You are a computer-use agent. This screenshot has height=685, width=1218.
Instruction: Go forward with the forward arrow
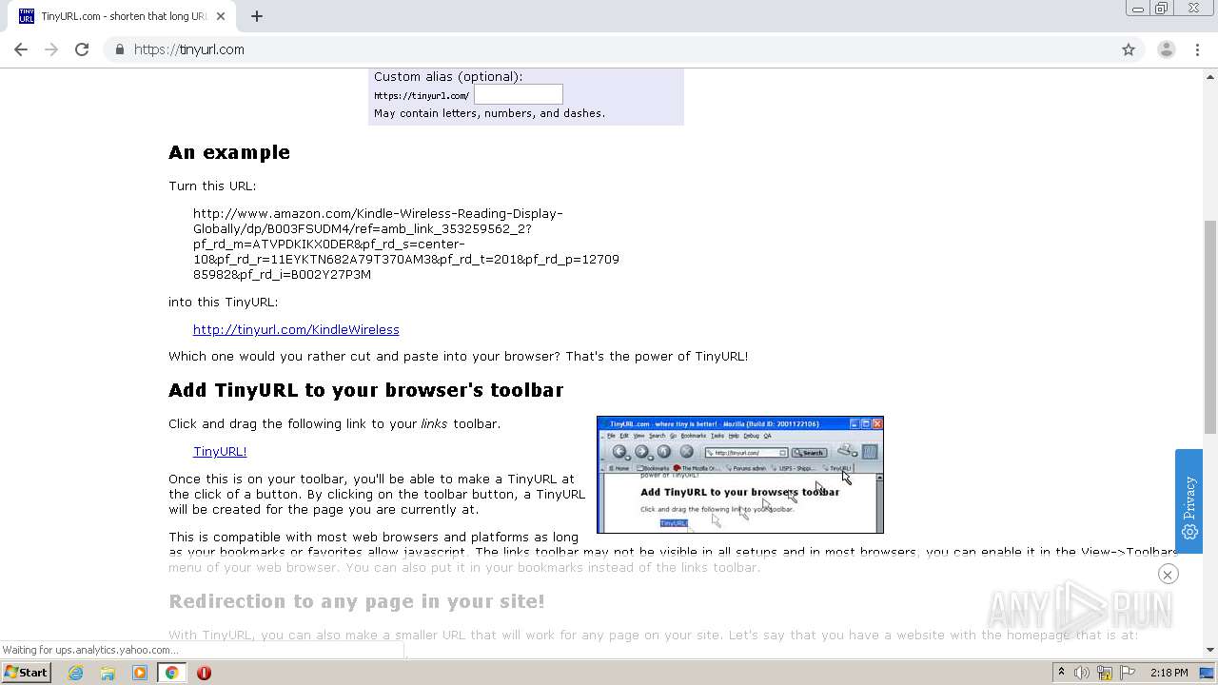coord(51,49)
